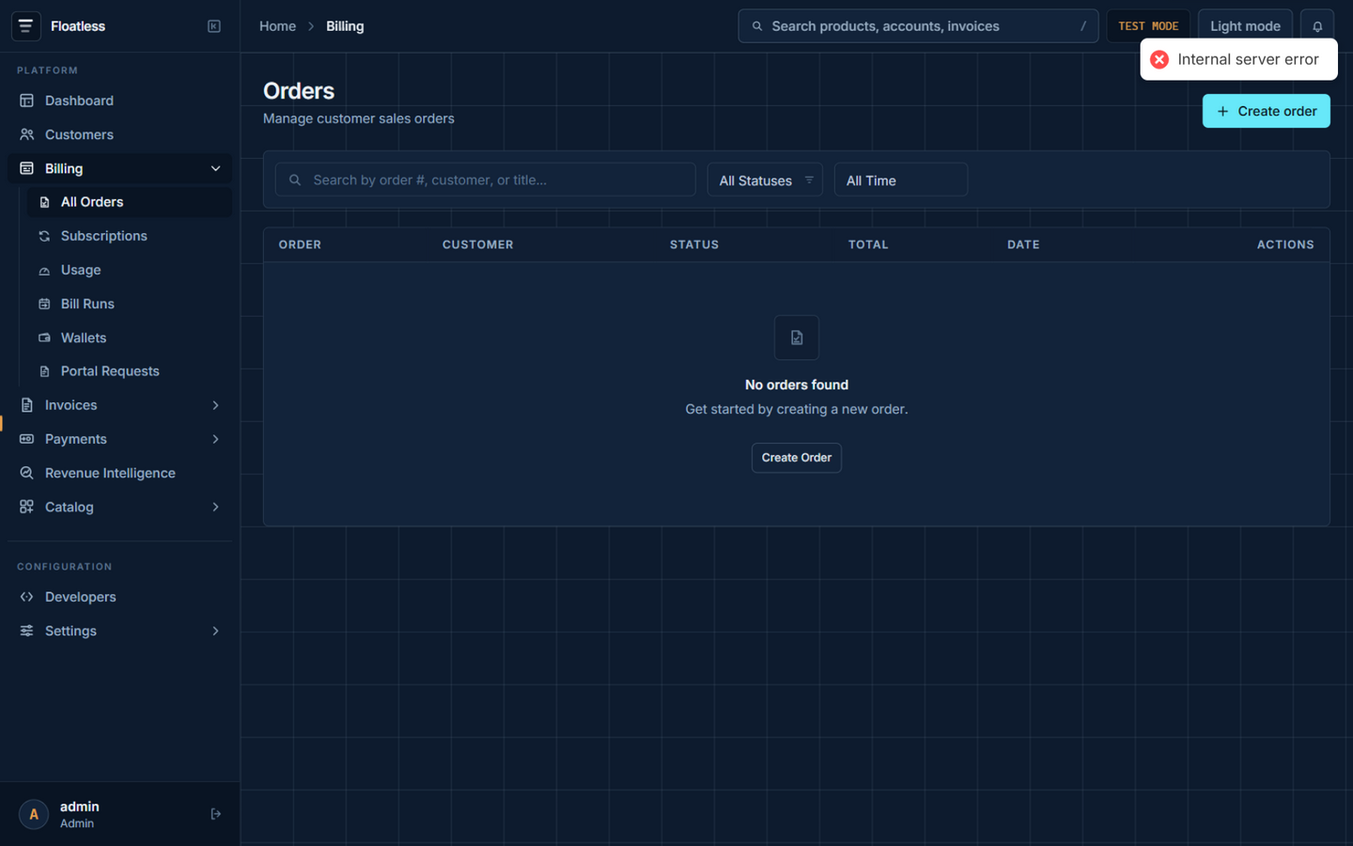This screenshot has height=846, width=1353.
Task: Click the Subscriptions refresh icon
Action: (44, 236)
